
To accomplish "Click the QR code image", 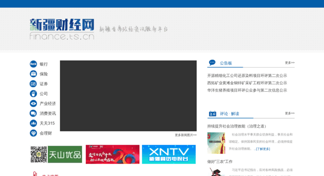I will click(39, 154).
